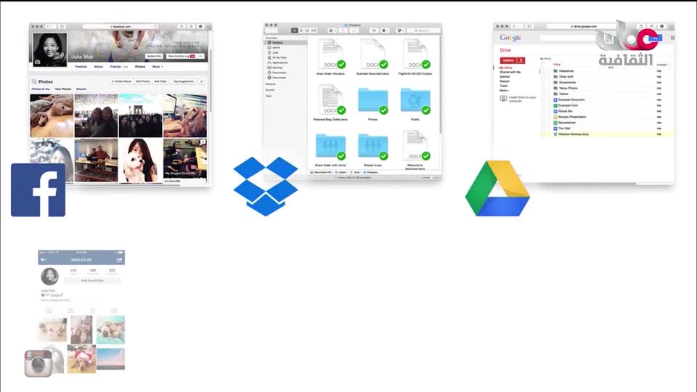Click Shared with Me in Drive sidebar
Image resolution: width=697 pixels, height=392 pixels.
(x=510, y=72)
